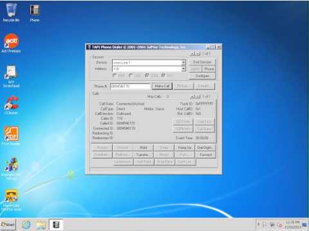
Task: Open the Dial Digits dialog
Action: (x=205, y=148)
